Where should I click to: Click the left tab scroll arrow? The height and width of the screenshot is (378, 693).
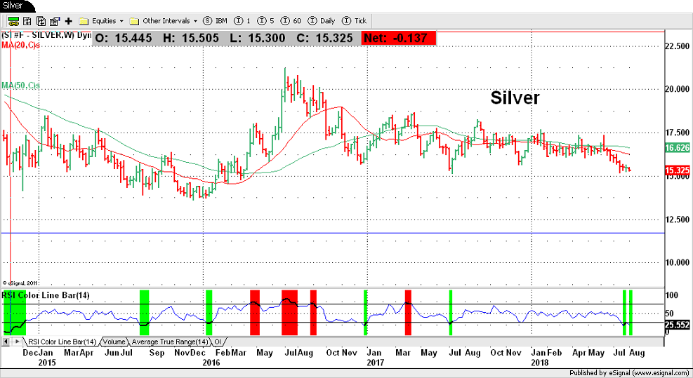tap(6, 342)
